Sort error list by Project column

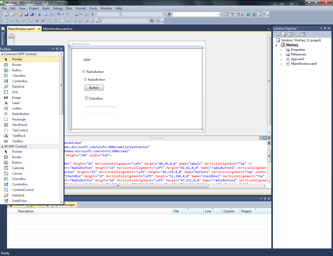255,211
